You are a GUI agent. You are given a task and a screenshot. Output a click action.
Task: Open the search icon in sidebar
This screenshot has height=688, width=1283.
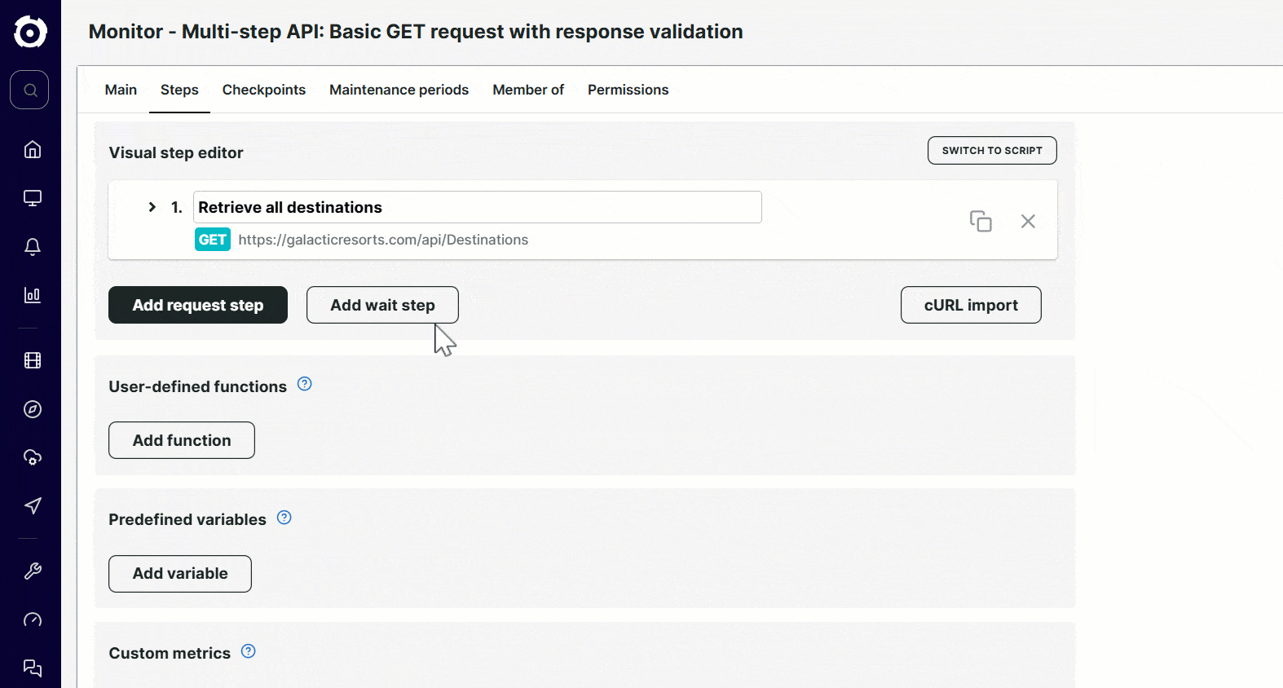pyautogui.click(x=29, y=90)
